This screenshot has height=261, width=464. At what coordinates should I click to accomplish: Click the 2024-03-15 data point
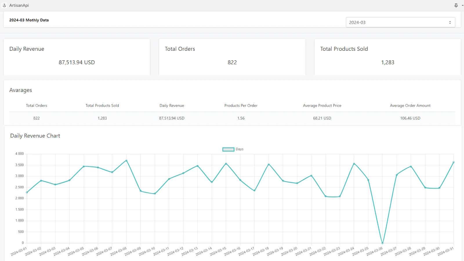pos(226,164)
